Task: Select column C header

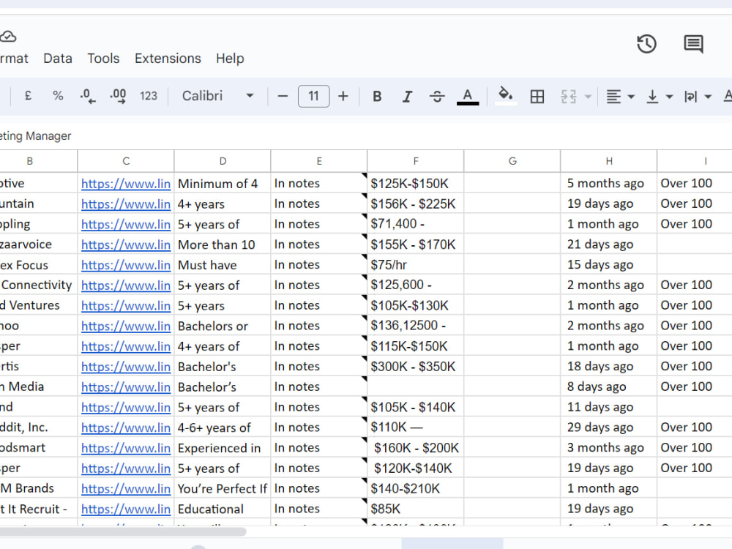Action: [x=126, y=161]
